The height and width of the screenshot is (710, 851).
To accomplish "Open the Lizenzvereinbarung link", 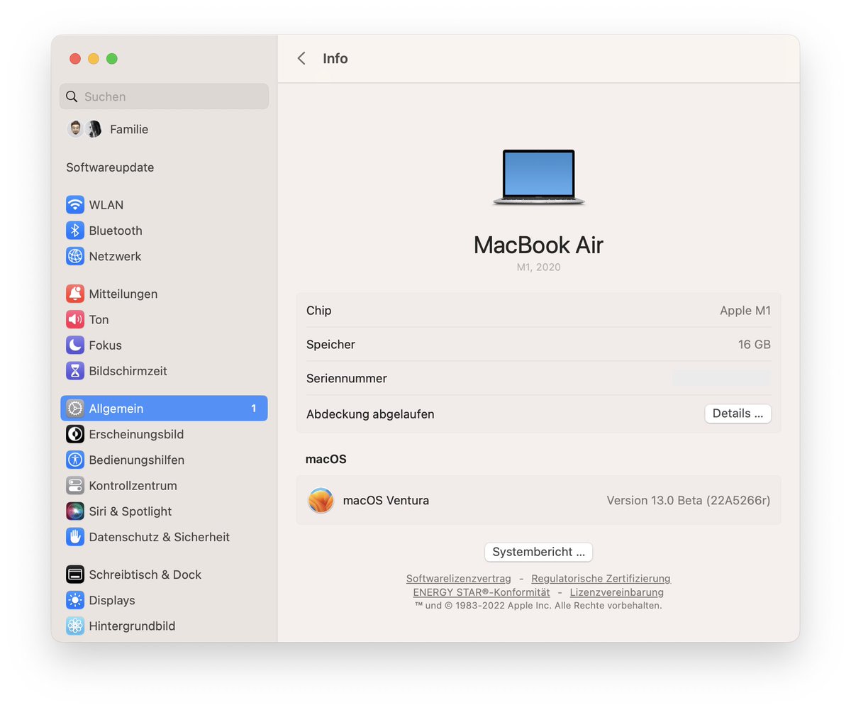I will click(617, 592).
